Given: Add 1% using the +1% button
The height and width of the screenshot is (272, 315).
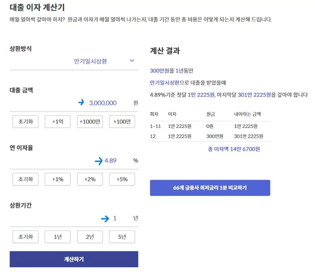Looking at the screenshot, I should pyautogui.click(x=57, y=179).
